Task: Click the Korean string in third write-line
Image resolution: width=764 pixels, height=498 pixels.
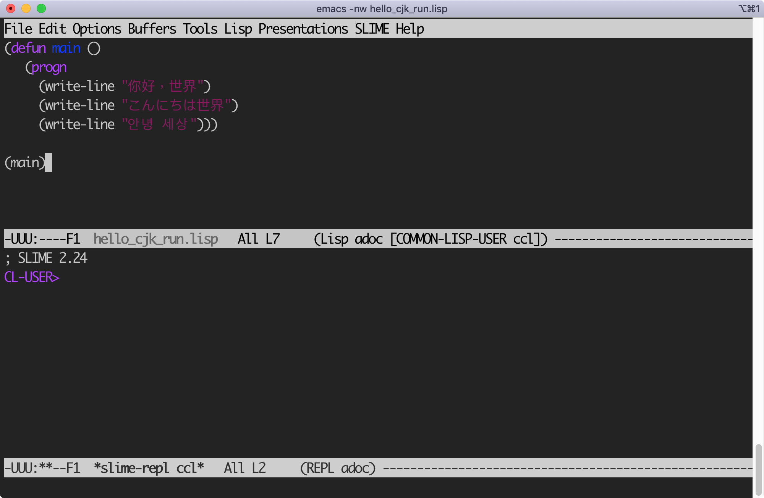Action: pyautogui.click(x=159, y=124)
